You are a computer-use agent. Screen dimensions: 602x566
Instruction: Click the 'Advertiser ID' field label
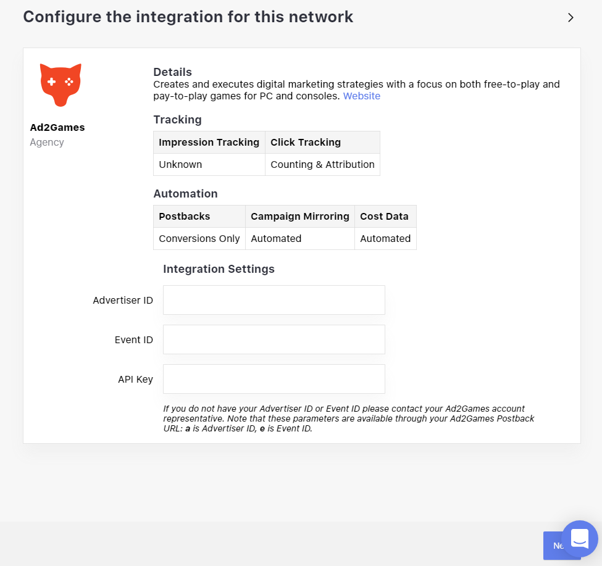(x=123, y=300)
